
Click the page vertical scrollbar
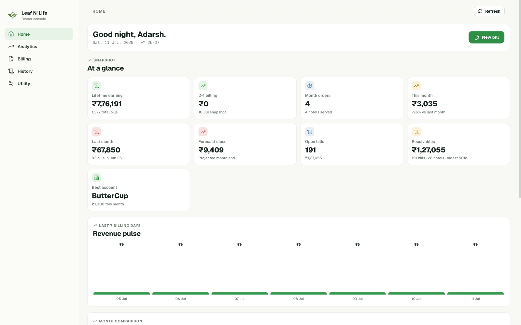(x=520, y=99)
